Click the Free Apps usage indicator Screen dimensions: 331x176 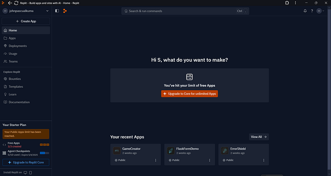coord(45,145)
